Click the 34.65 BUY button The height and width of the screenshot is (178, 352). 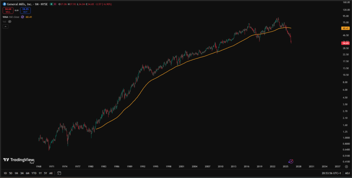click(25, 10)
